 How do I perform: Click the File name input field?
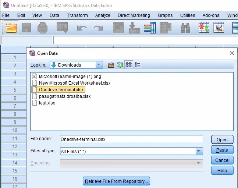point(131,139)
